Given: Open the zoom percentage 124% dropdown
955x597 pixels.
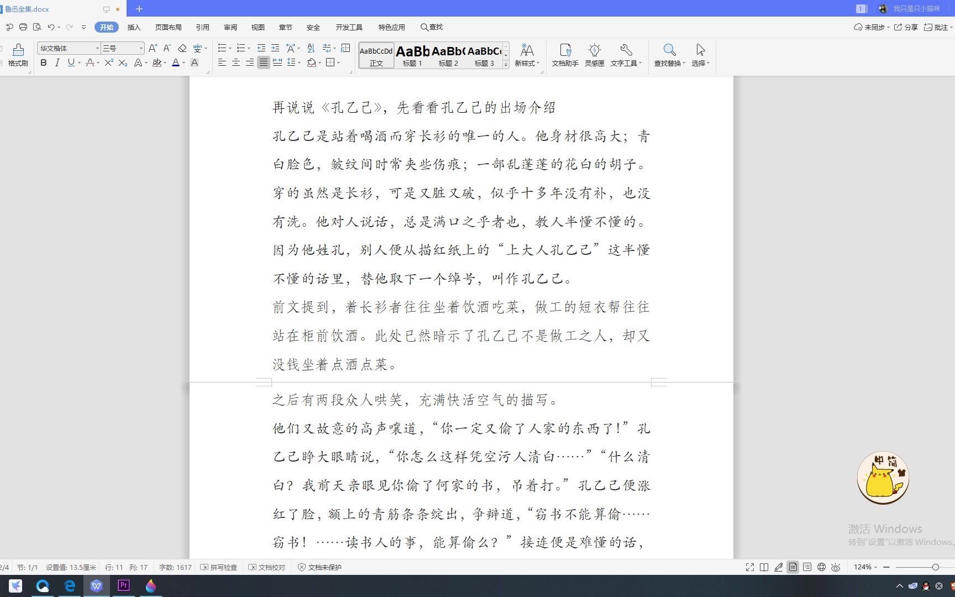Looking at the screenshot, I should click(865, 567).
